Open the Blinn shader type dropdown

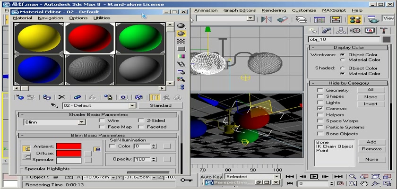click(81, 122)
